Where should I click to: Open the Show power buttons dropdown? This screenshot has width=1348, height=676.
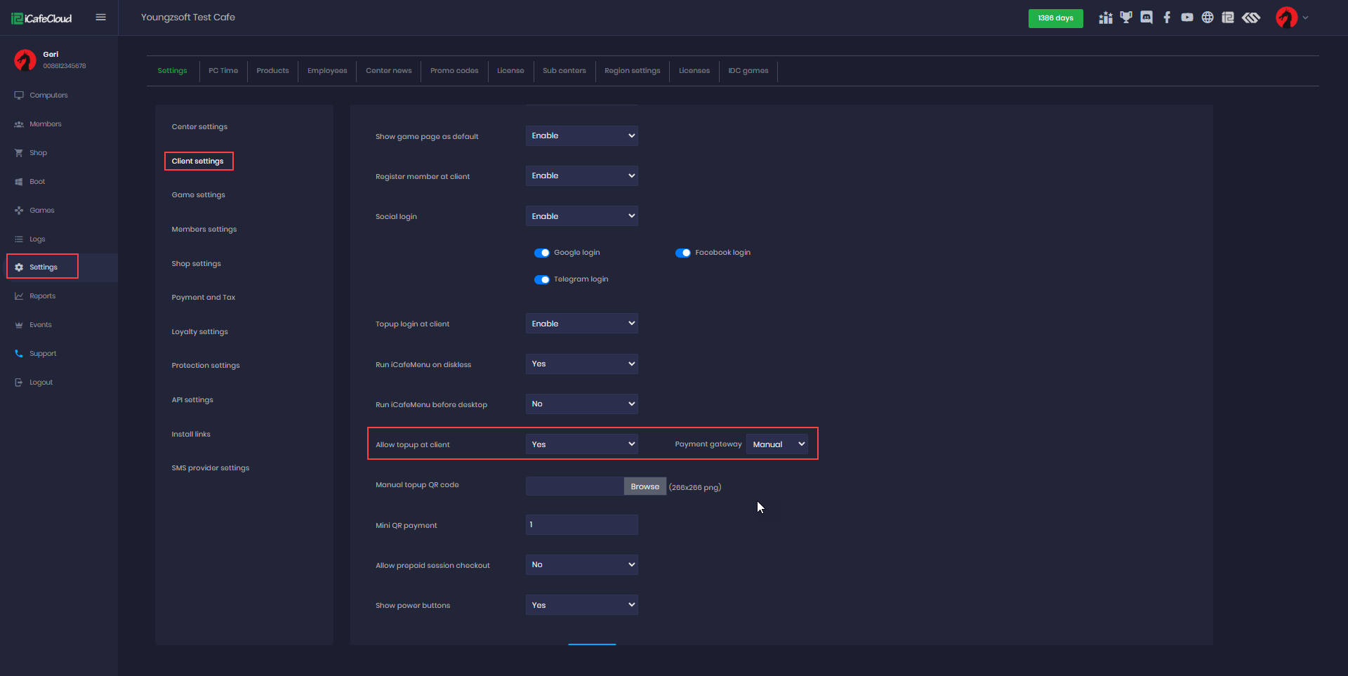581,605
